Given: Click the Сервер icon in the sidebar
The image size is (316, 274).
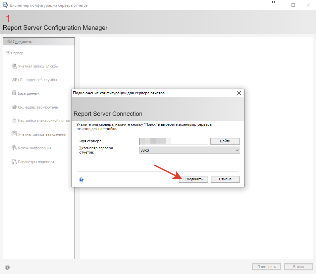Looking at the screenshot, I should point(8,53).
